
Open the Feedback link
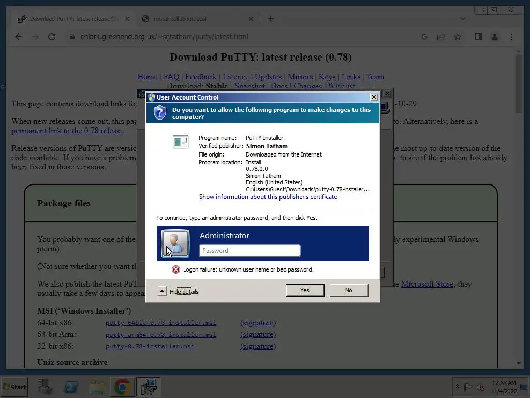[x=201, y=77]
